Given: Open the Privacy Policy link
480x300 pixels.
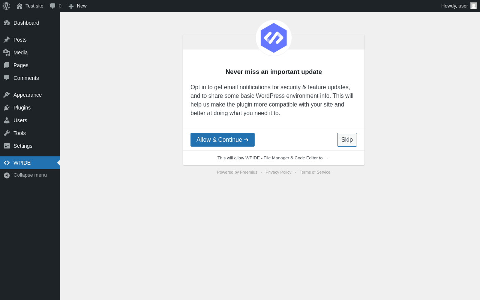Looking at the screenshot, I should click(x=278, y=172).
